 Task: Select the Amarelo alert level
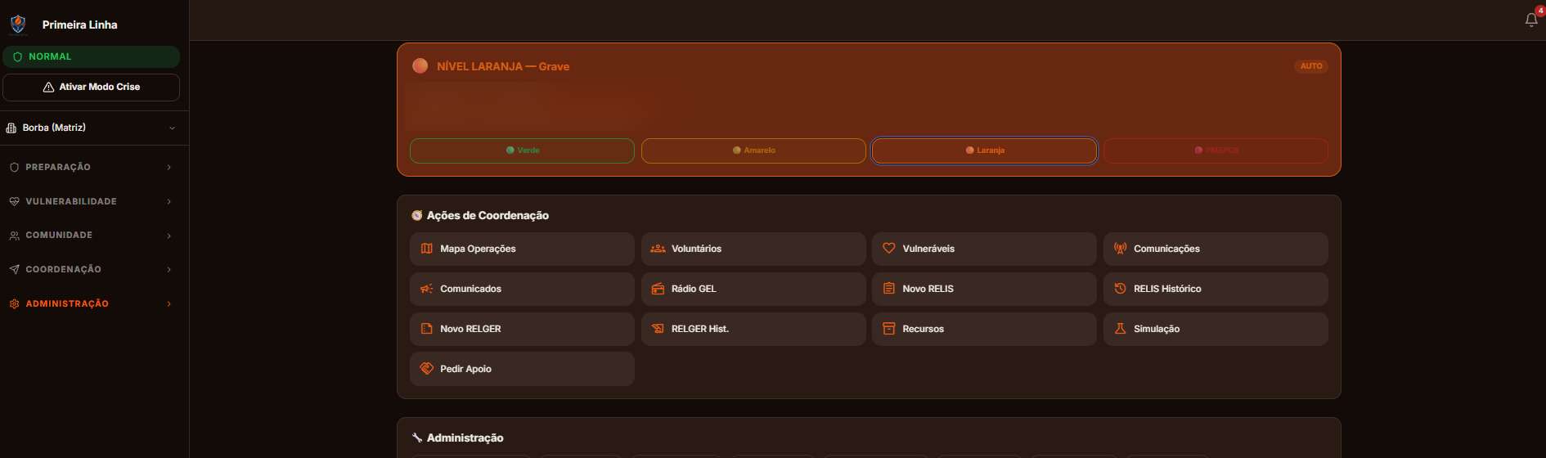click(x=753, y=150)
